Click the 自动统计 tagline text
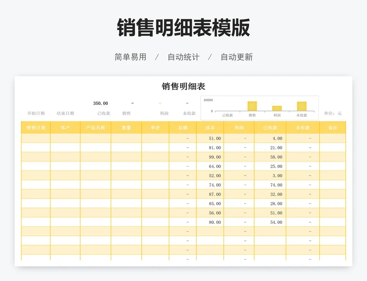This screenshot has width=367, height=281. click(183, 57)
